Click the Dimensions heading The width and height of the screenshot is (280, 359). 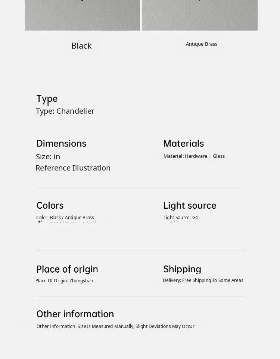click(x=61, y=144)
